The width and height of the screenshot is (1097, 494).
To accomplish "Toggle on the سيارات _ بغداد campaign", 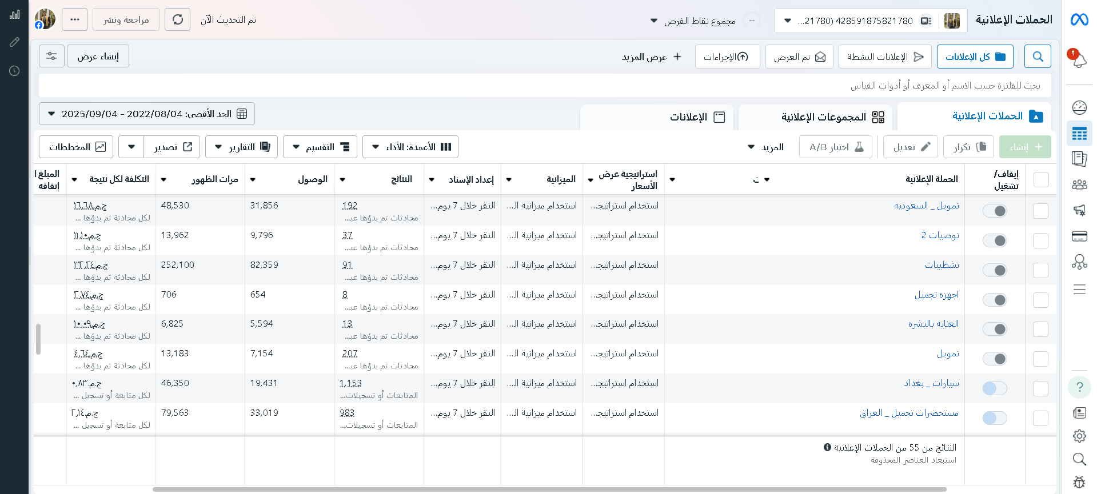I will 995,389.
